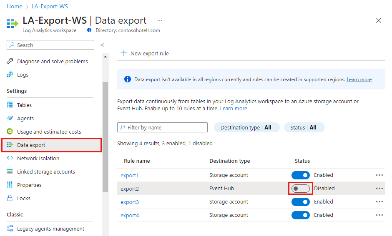Select the Tables icon in Settings
392x236 pixels.
pyautogui.click(x=10, y=105)
